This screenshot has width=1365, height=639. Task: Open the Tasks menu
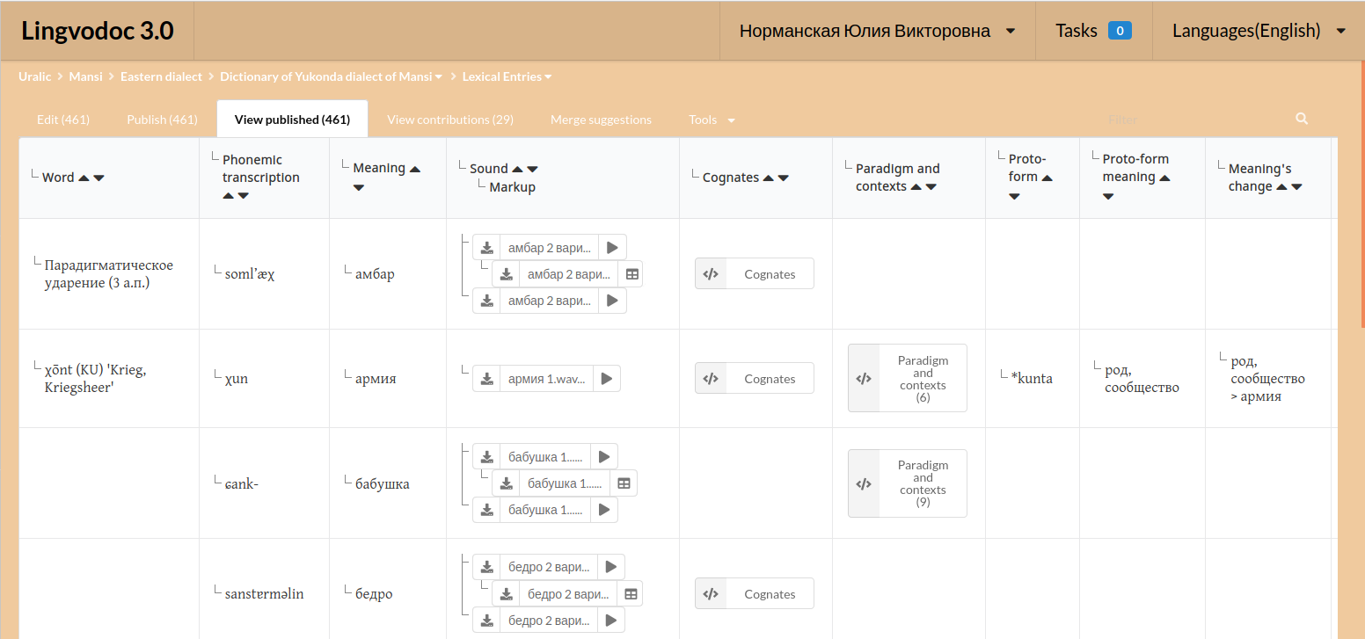1094,31
